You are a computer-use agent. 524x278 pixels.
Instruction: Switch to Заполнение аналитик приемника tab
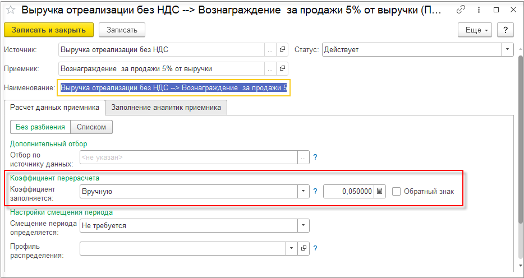[x=166, y=107]
